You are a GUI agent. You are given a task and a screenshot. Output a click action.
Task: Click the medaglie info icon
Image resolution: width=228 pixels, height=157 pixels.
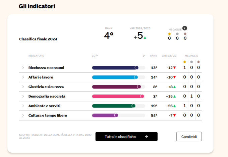click(184, 28)
